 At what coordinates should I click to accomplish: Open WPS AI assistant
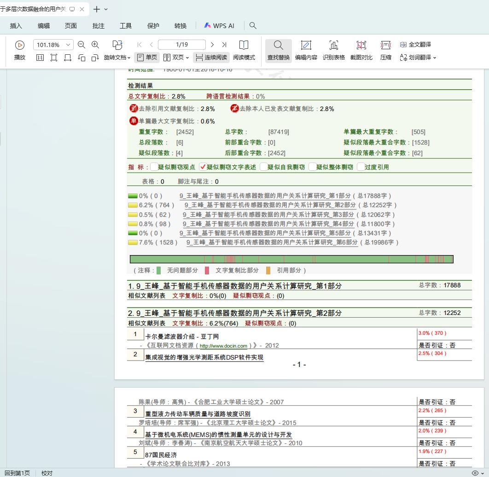point(219,26)
